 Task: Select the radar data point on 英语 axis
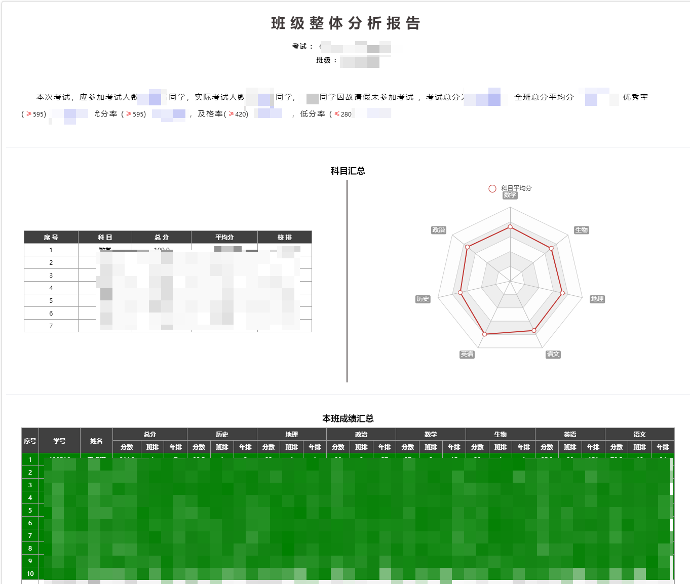click(x=485, y=334)
